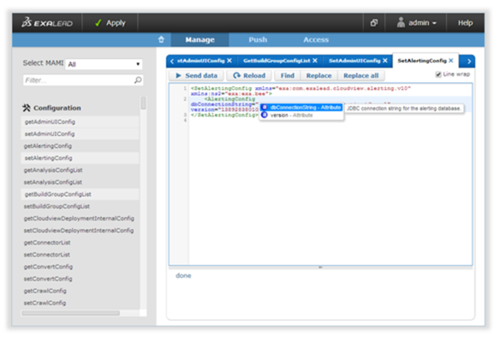Toggle the Line wrap checkbox

438,74
